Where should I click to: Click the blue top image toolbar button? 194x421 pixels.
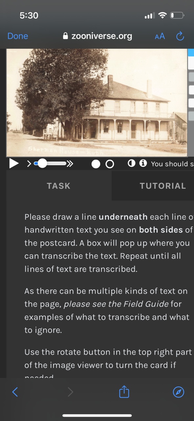tap(191, 52)
